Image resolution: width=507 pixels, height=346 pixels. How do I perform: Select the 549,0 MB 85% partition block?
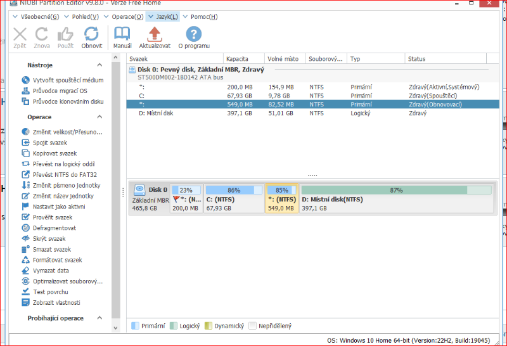[x=282, y=198]
